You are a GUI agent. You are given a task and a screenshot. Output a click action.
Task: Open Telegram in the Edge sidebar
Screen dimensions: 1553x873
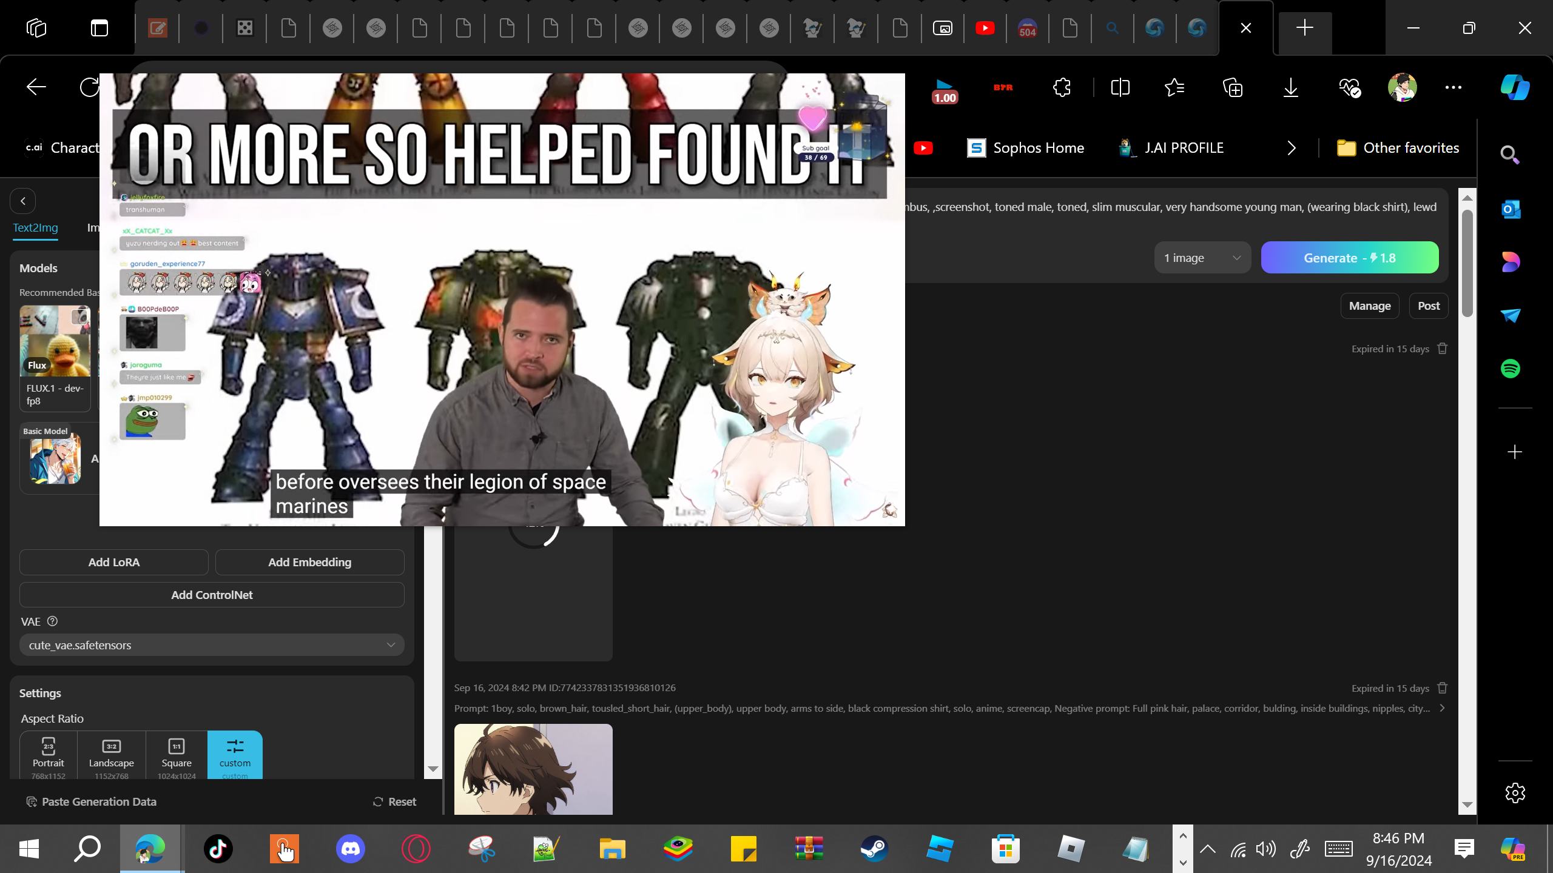1511,315
